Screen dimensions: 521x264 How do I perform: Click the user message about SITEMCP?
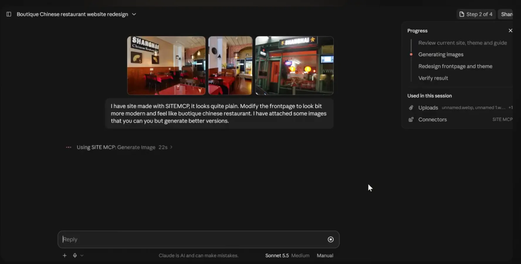tap(219, 114)
